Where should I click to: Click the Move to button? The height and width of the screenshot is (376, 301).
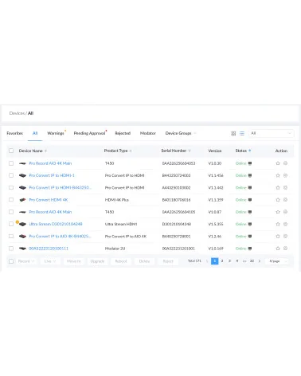pyautogui.click(x=74, y=261)
